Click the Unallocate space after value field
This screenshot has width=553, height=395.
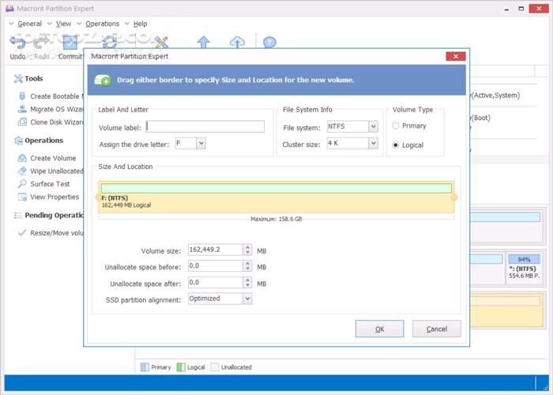[x=216, y=283]
